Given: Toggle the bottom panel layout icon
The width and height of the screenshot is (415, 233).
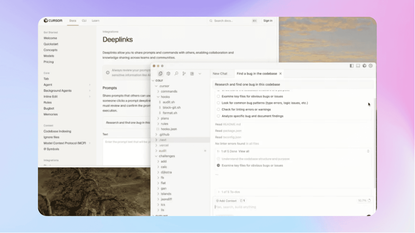Looking at the screenshot, I should coord(358,66).
